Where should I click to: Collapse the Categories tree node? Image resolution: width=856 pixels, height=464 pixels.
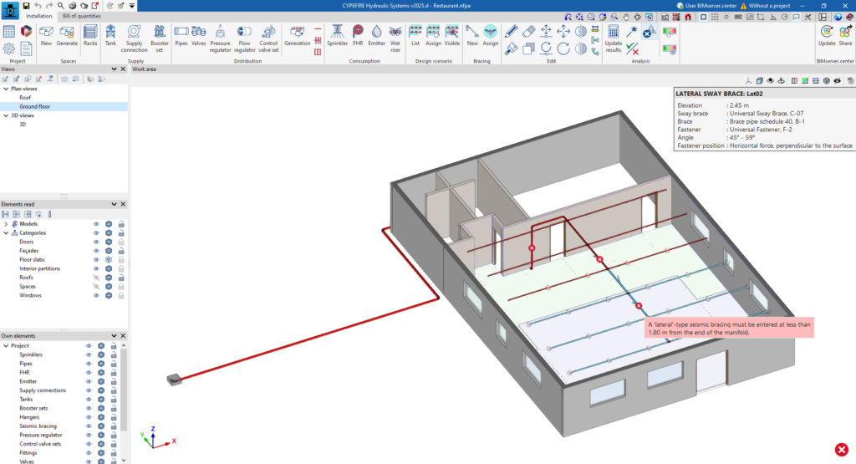[x=6, y=233]
